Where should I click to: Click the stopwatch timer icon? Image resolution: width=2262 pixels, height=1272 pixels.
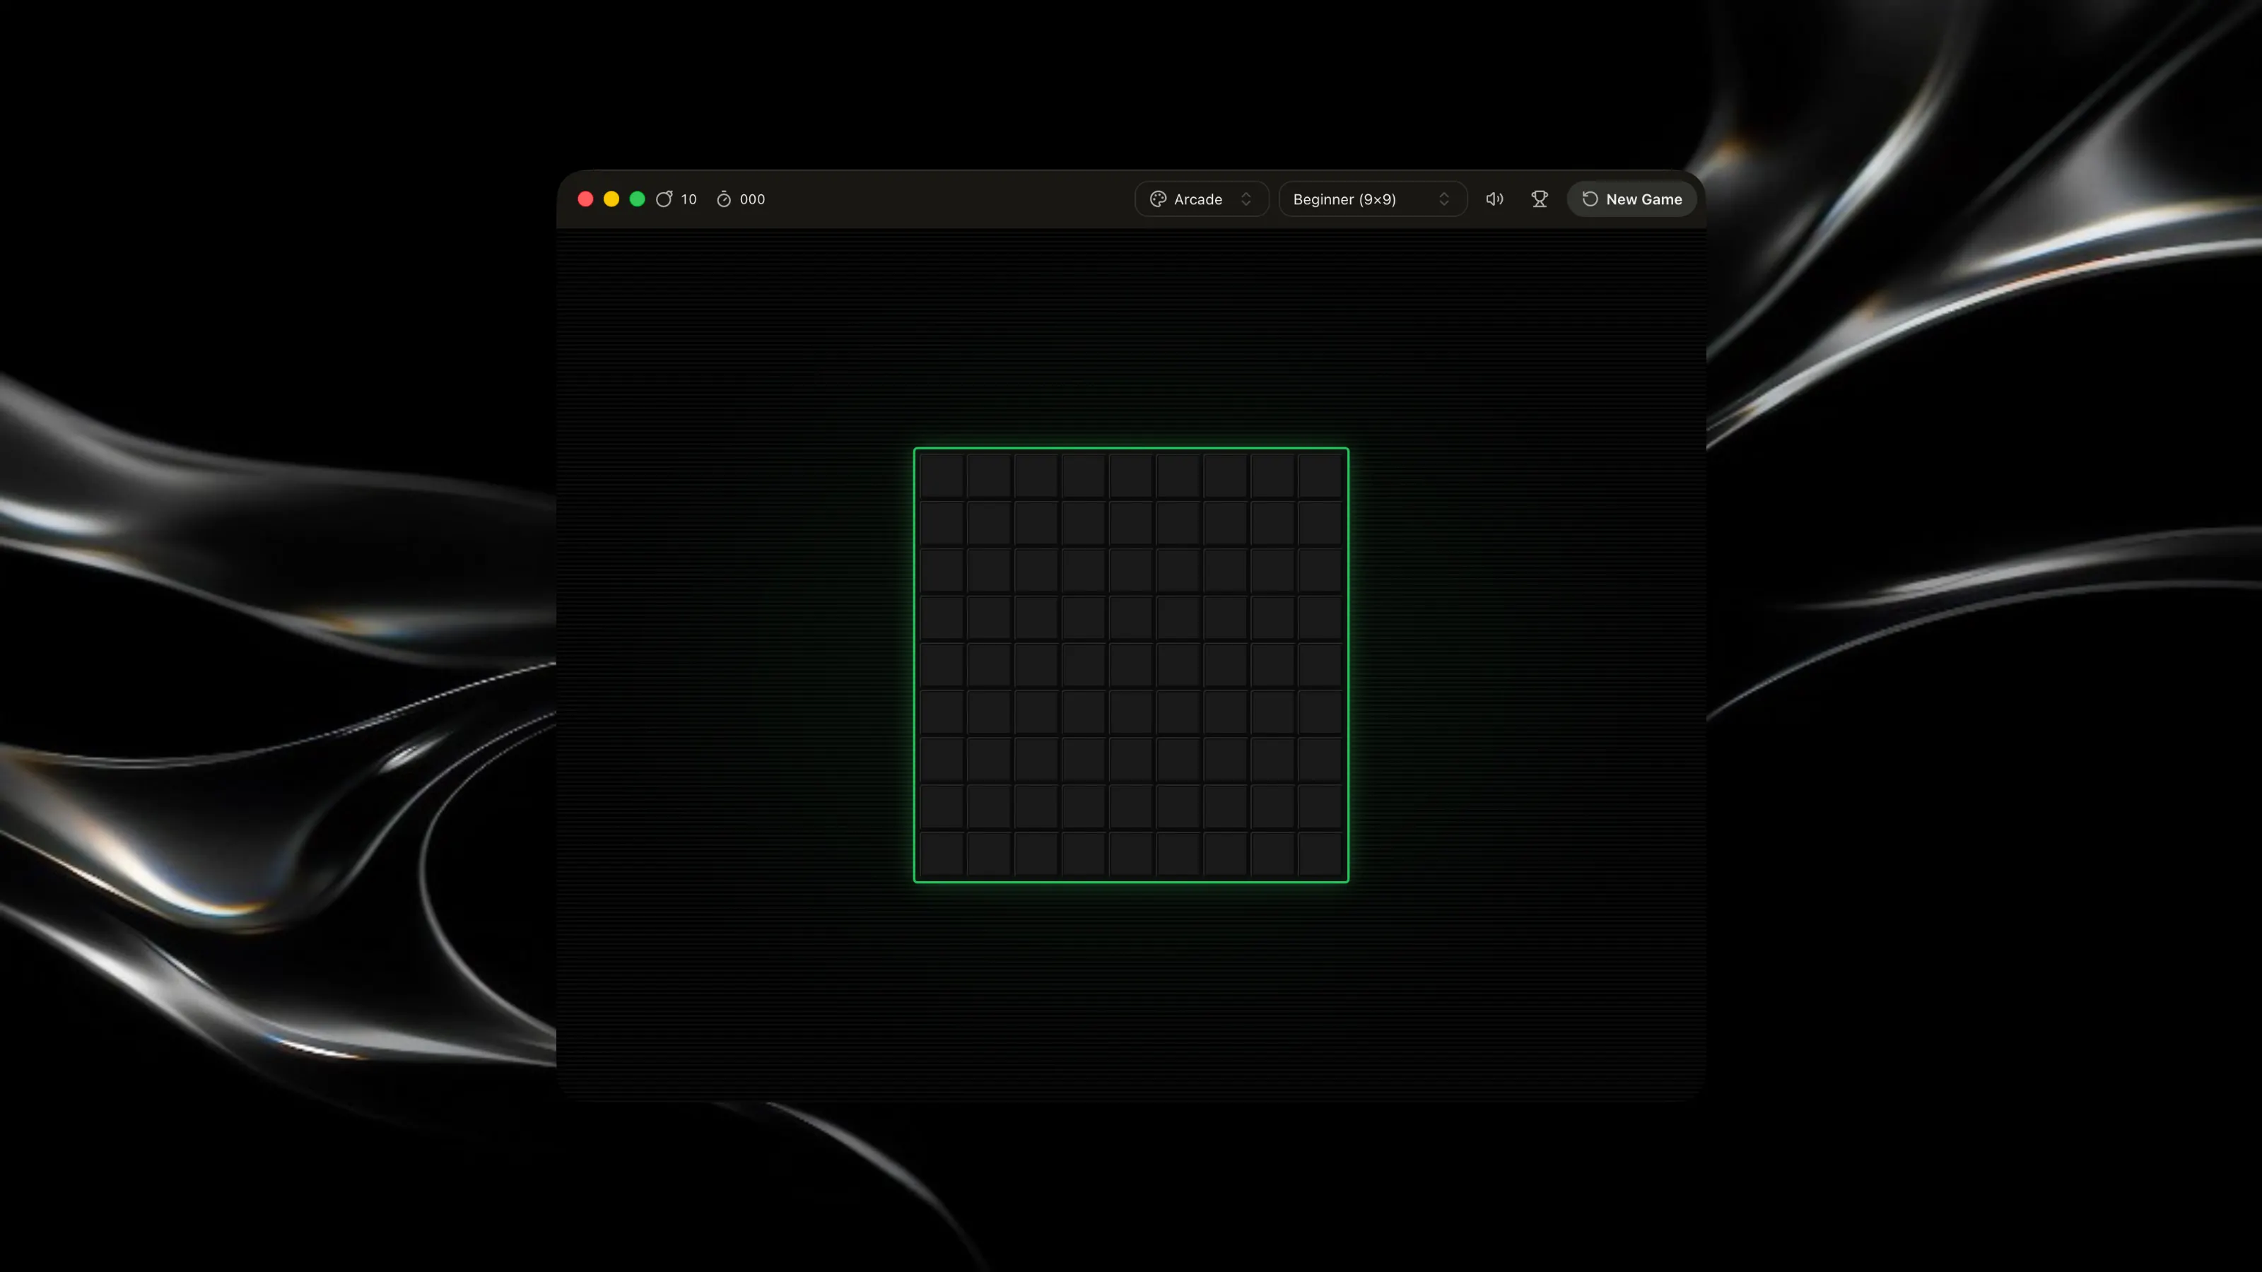[x=724, y=199]
